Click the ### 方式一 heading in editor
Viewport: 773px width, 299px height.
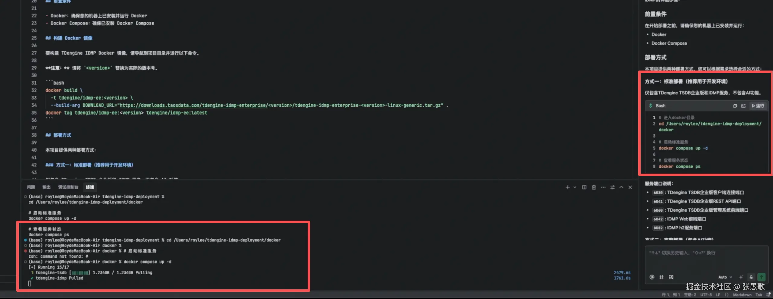[89, 165]
